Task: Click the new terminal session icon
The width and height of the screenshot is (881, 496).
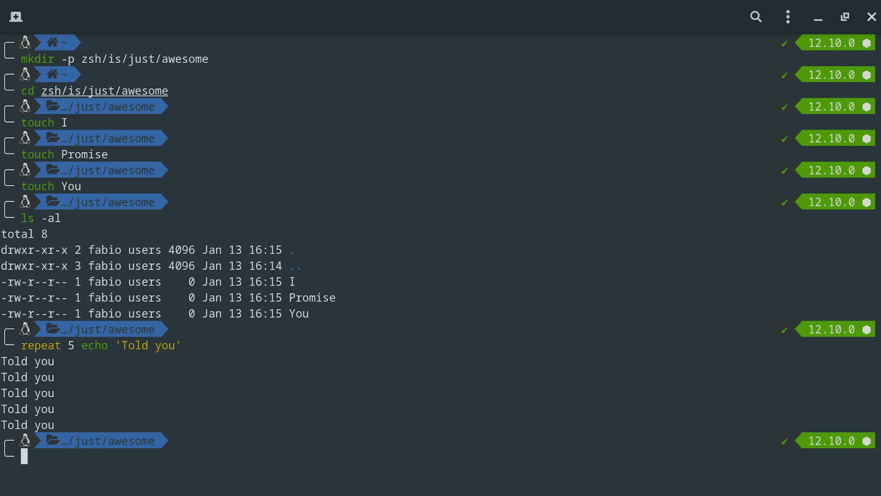Action: [x=17, y=17]
